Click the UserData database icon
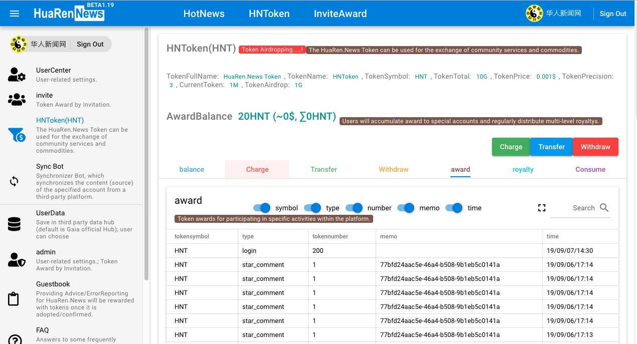 click(14, 224)
